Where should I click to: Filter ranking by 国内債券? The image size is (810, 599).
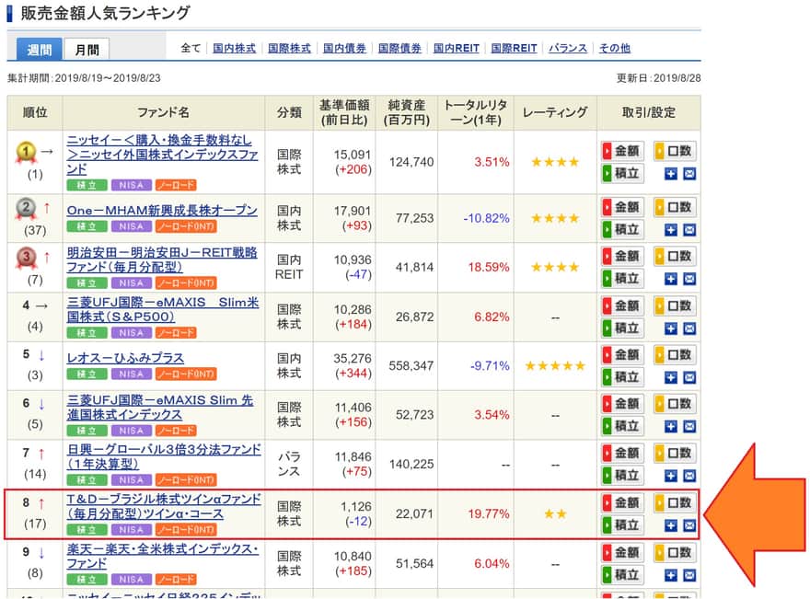point(344,48)
